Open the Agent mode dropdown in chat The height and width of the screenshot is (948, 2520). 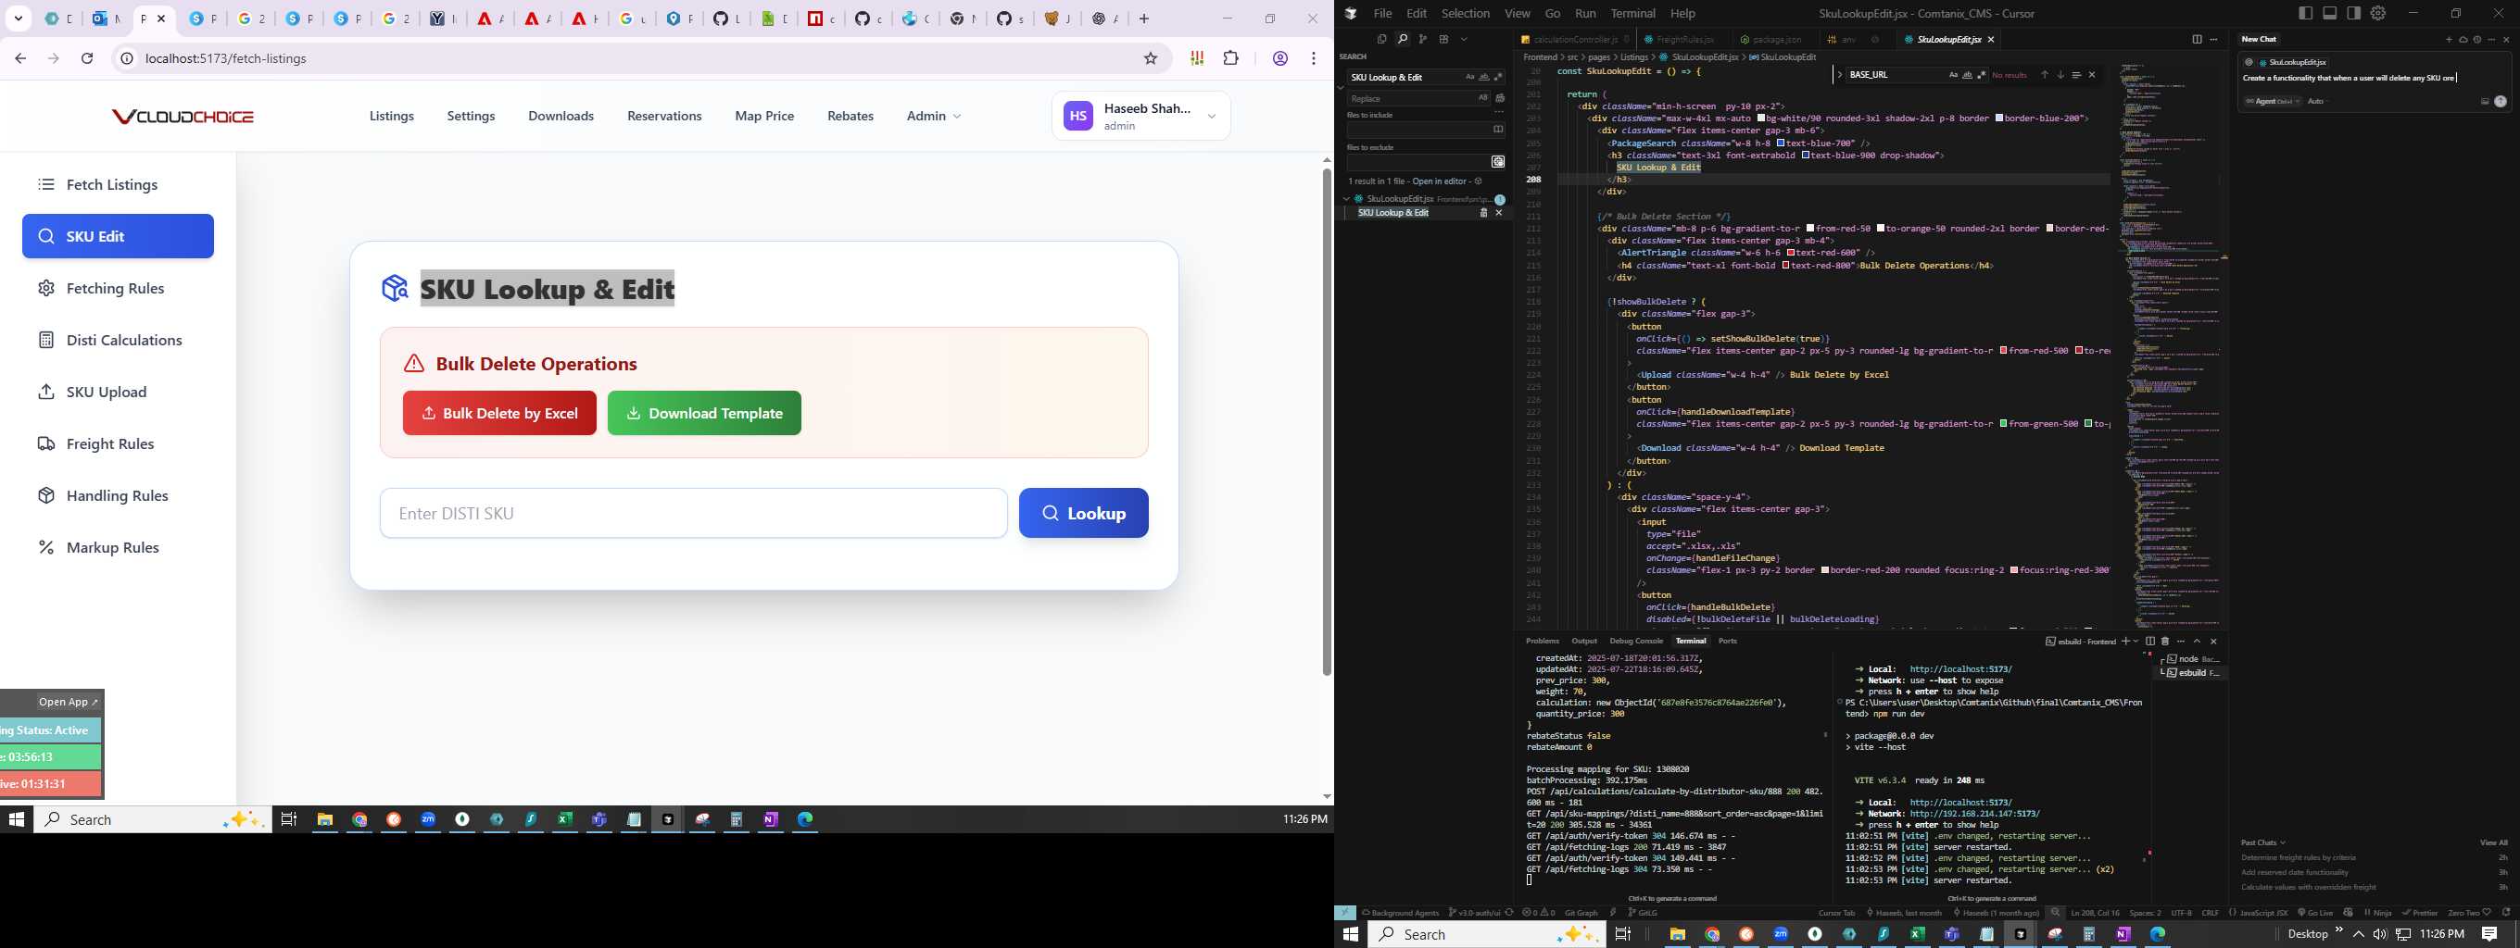[x=2273, y=102]
